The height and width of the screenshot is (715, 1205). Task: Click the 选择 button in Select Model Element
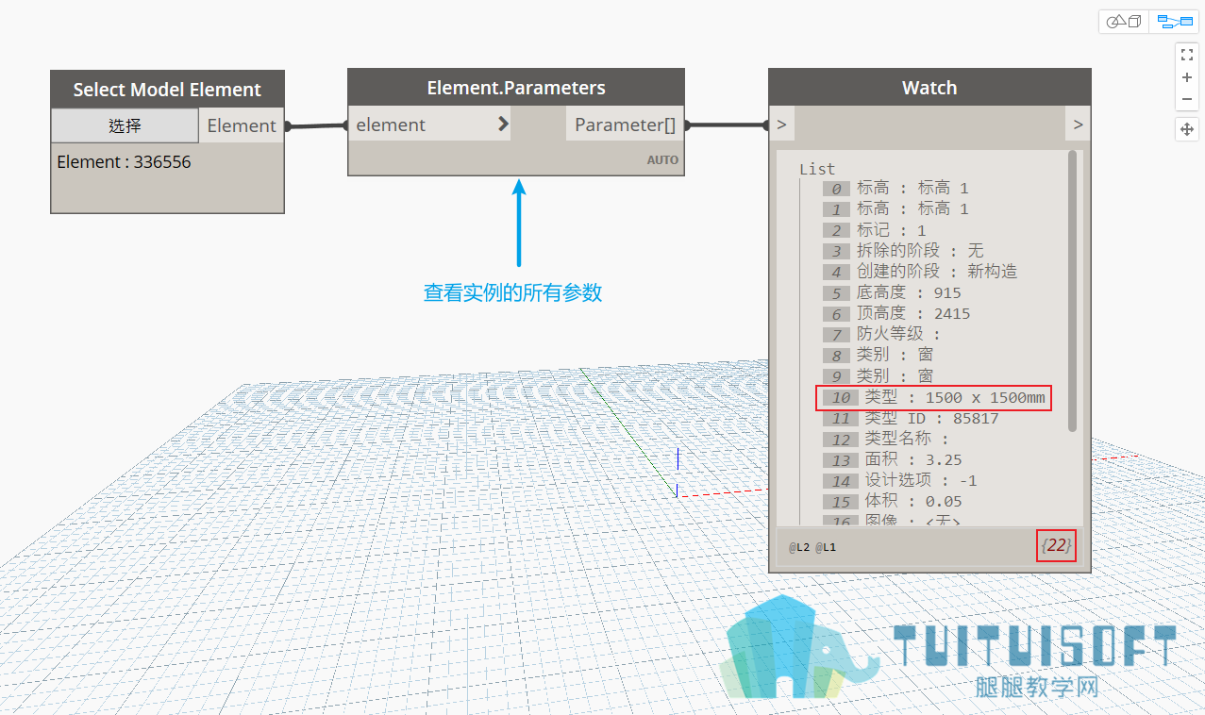[125, 125]
